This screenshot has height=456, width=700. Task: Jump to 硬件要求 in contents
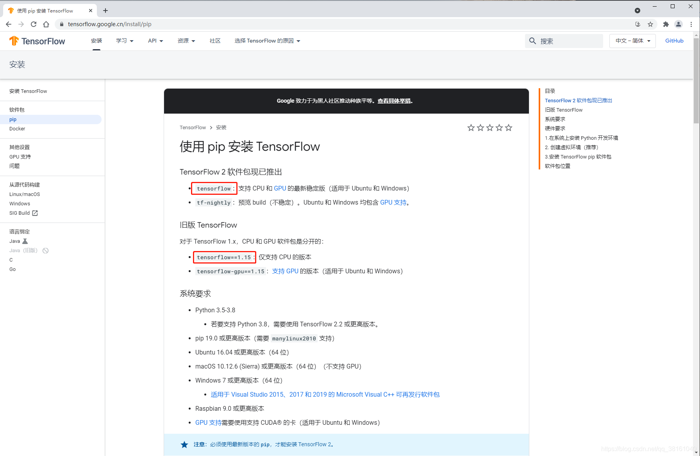[x=555, y=128]
